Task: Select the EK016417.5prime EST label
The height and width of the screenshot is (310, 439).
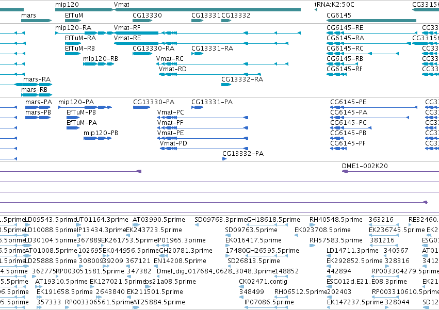Action: [253, 240]
